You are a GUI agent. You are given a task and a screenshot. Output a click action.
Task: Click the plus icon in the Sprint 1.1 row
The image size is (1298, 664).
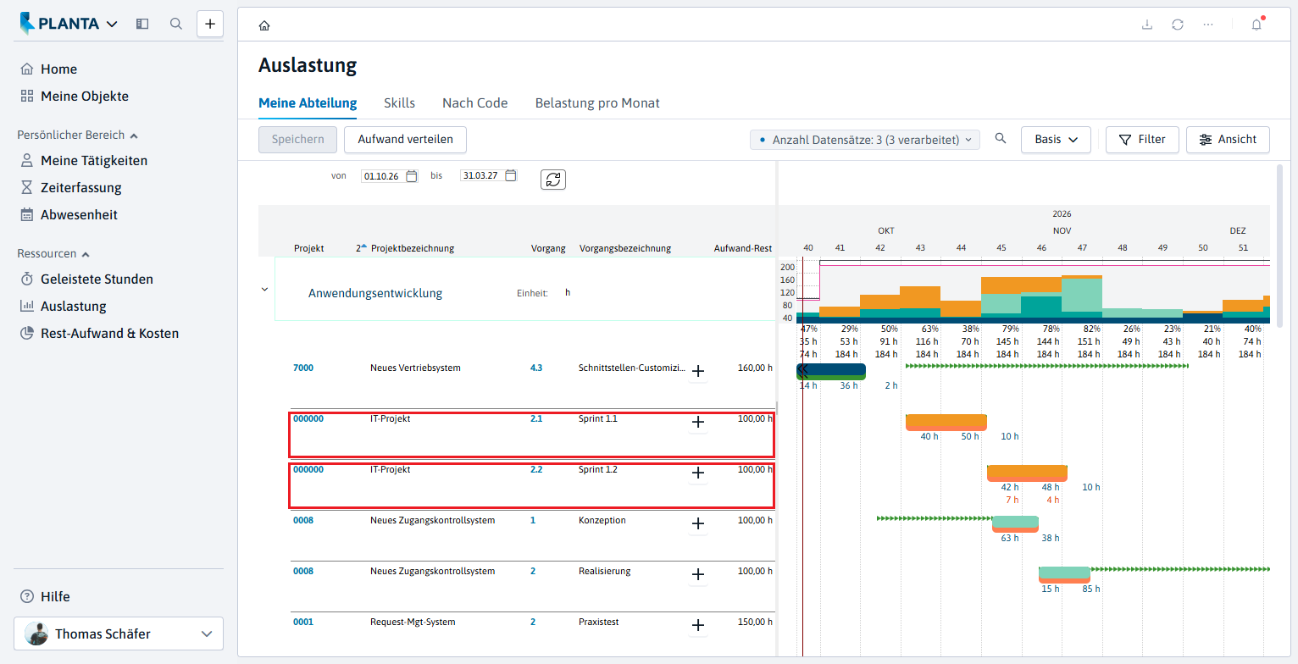(698, 422)
